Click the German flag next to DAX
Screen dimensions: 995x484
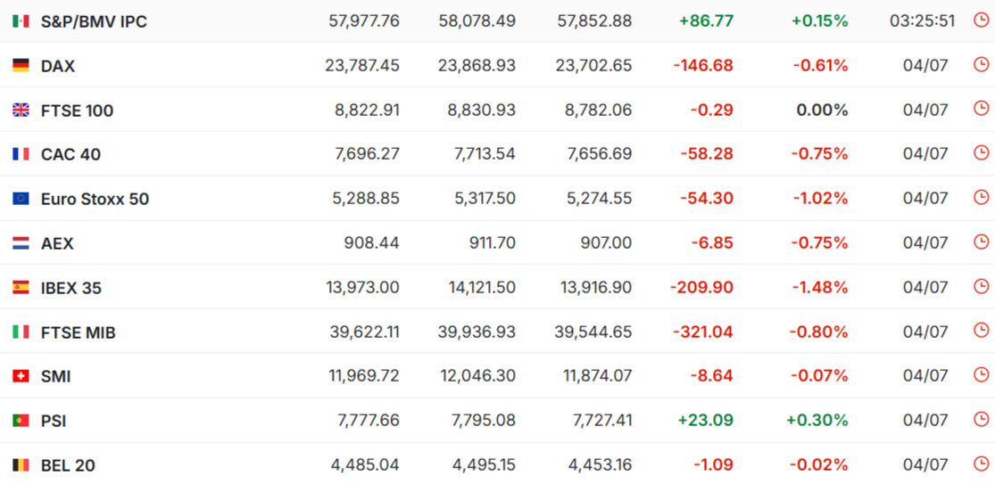[21, 65]
